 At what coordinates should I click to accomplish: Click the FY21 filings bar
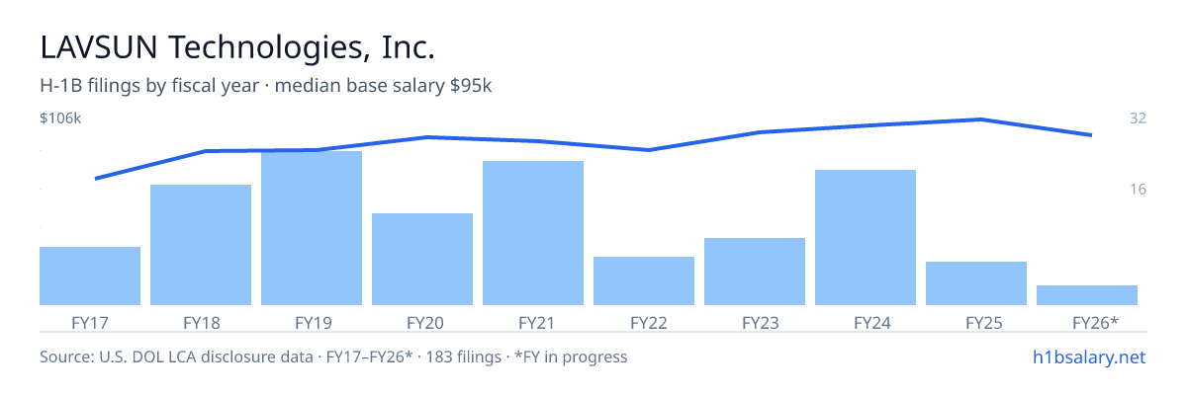click(x=533, y=233)
